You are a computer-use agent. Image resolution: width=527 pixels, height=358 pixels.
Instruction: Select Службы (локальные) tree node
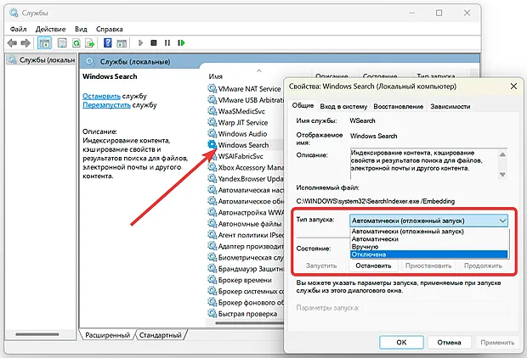(x=42, y=59)
